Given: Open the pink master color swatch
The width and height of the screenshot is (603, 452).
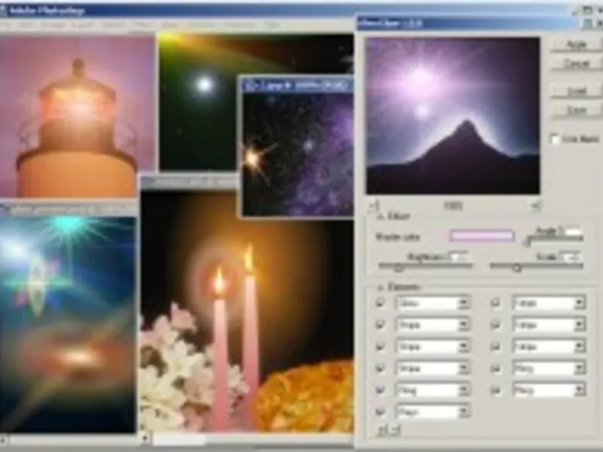Looking at the screenshot, I should tap(482, 235).
